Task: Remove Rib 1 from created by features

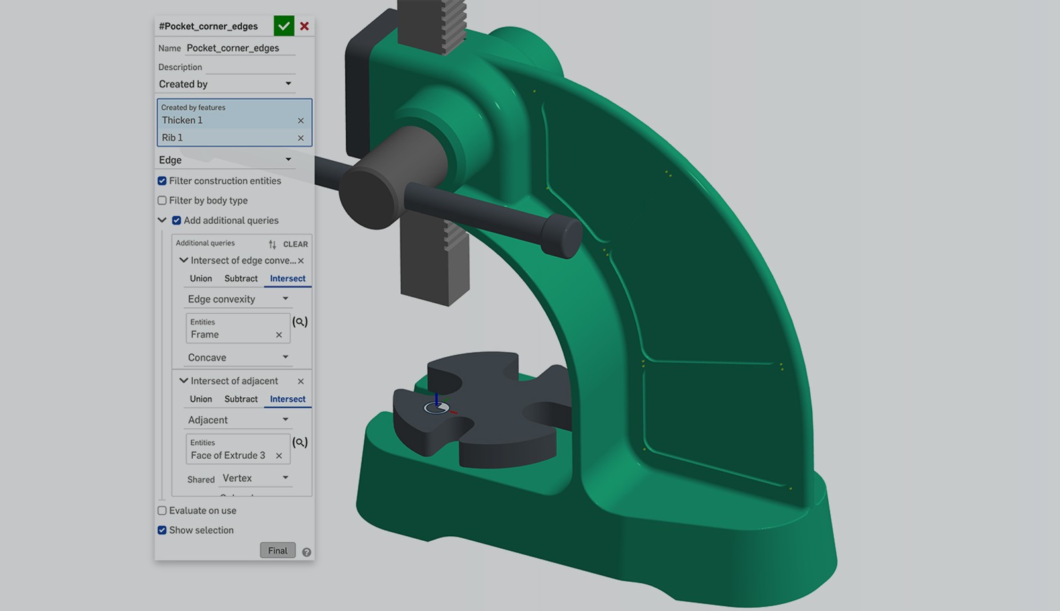Action: (301, 138)
